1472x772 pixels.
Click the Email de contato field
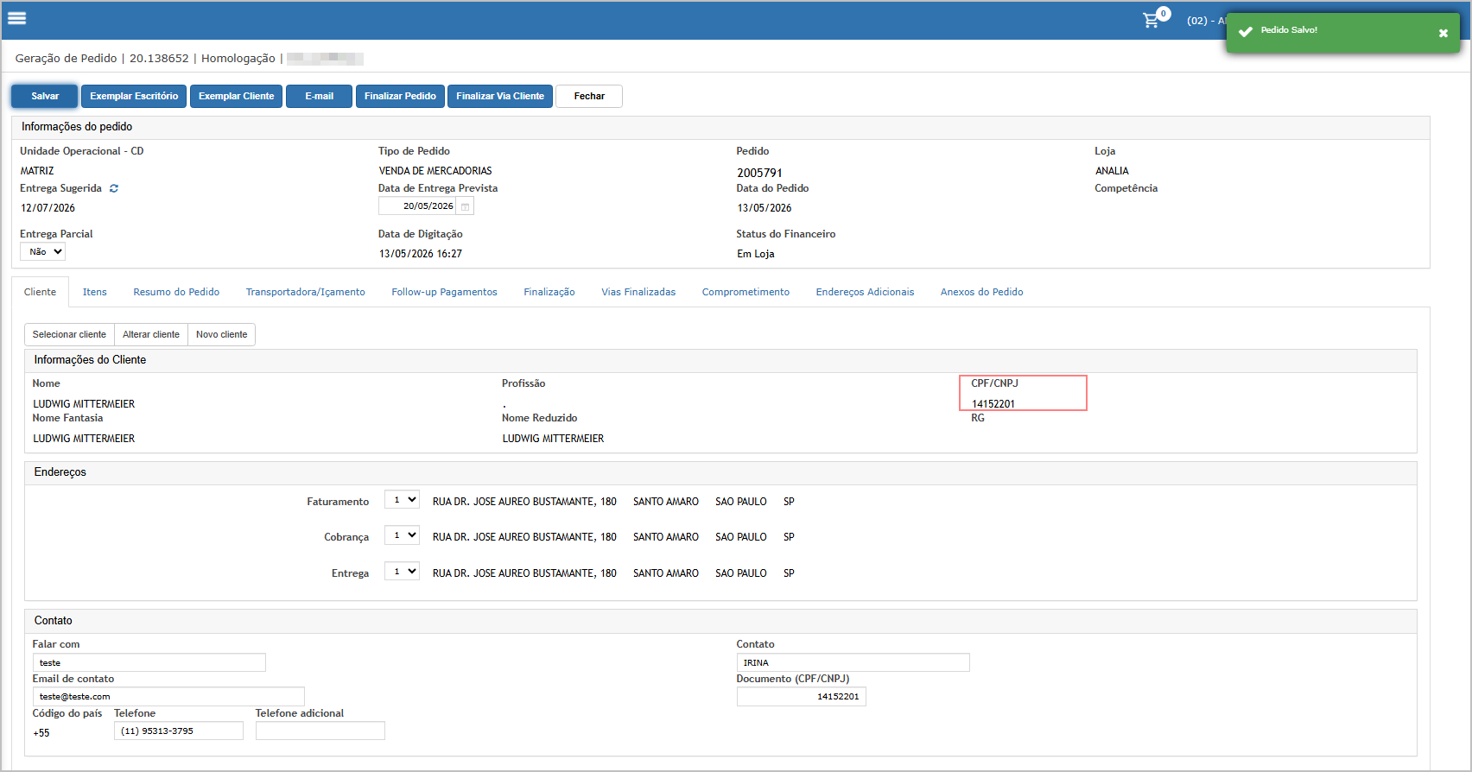(x=168, y=696)
